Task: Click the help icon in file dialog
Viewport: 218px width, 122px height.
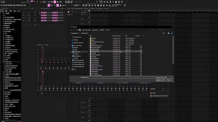Action: [172, 33]
